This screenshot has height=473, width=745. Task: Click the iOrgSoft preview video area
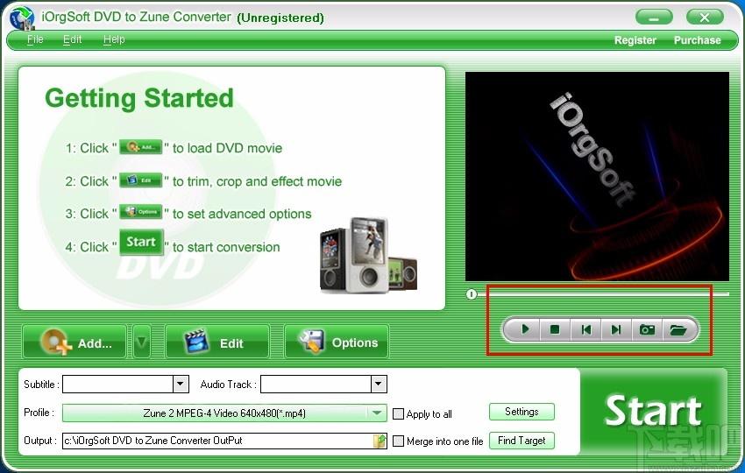597,176
